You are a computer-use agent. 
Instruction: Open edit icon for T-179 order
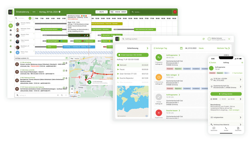point(64,63)
